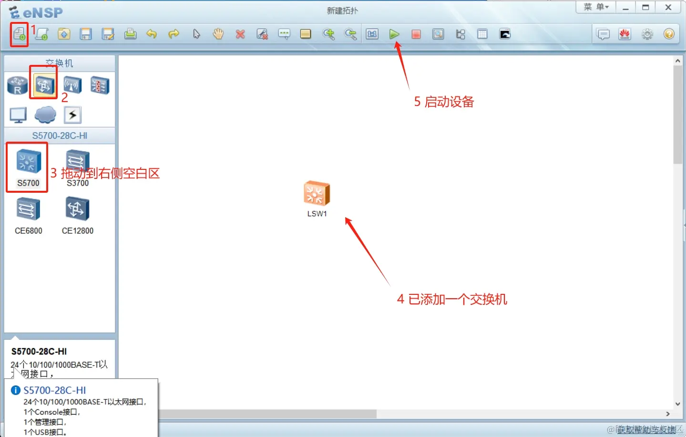Screen dimensions: 686x437
Task: Save the current topology
Action: point(86,34)
